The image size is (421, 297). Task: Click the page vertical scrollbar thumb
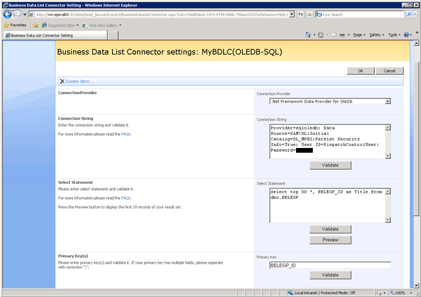click(x=416, y=138)
